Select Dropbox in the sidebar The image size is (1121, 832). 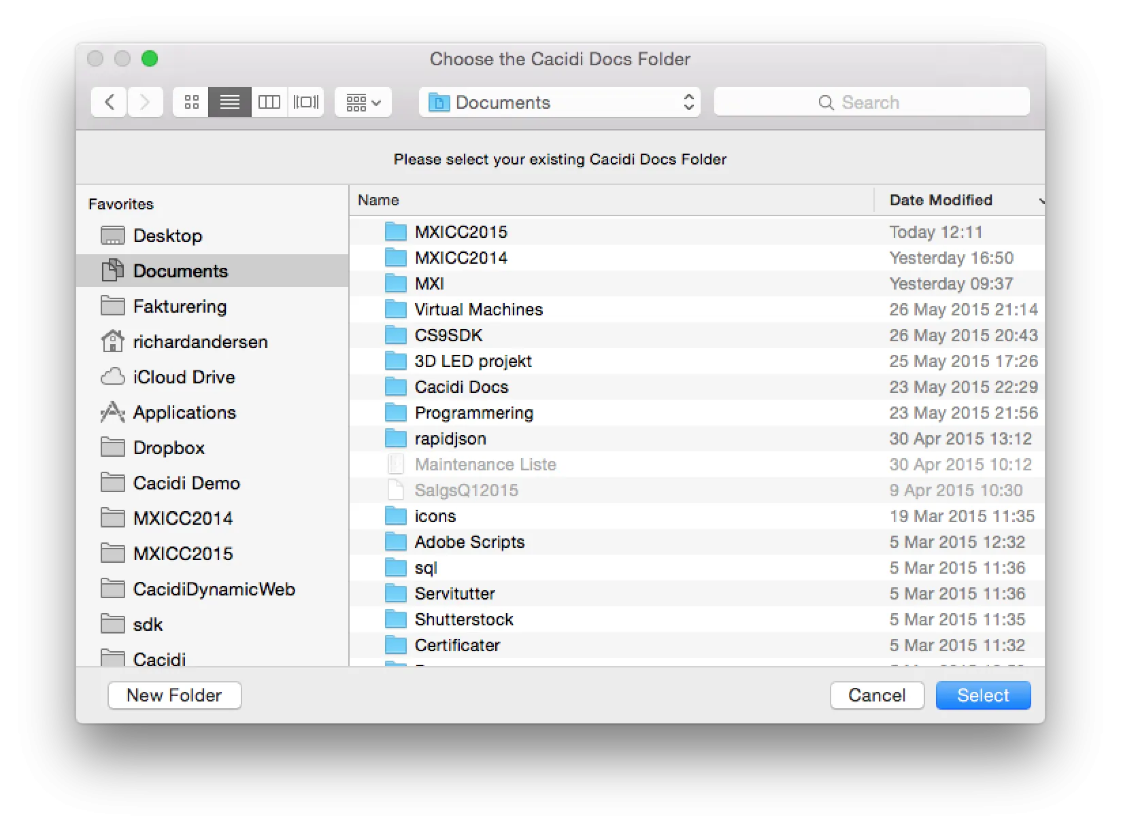(169, 448)
